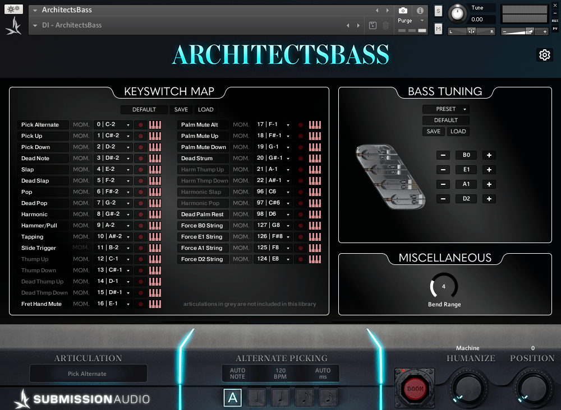Click the camera snapshot icon
Screen dimensions: 561x410
click(x=403, y=11)
